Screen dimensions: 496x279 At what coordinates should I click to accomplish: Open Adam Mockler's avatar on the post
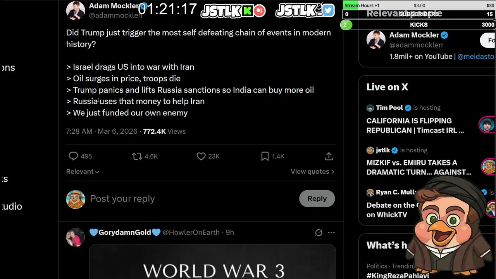[x=76, y=10]
